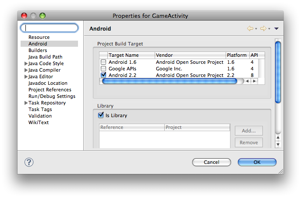Open the back history dropdown arrow

[x=256, y=29]
